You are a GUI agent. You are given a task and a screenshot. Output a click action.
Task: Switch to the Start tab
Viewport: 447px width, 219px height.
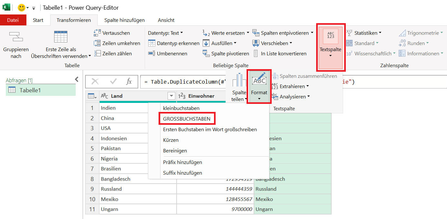coord(38,20)
